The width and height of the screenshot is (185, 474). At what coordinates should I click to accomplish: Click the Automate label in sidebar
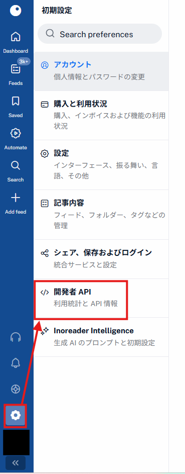click(16, 147)
